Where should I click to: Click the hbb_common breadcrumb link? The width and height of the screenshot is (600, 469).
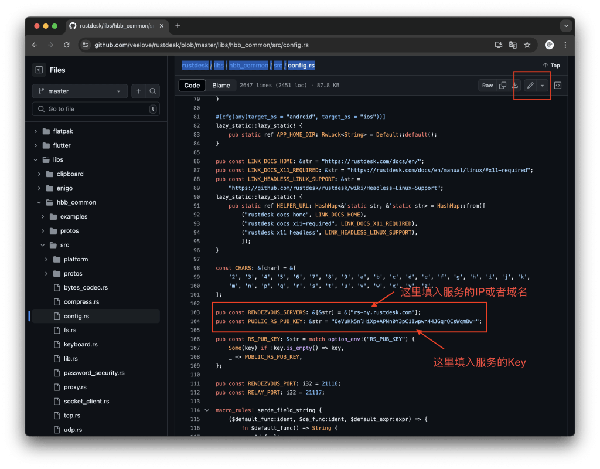(248, 65)
